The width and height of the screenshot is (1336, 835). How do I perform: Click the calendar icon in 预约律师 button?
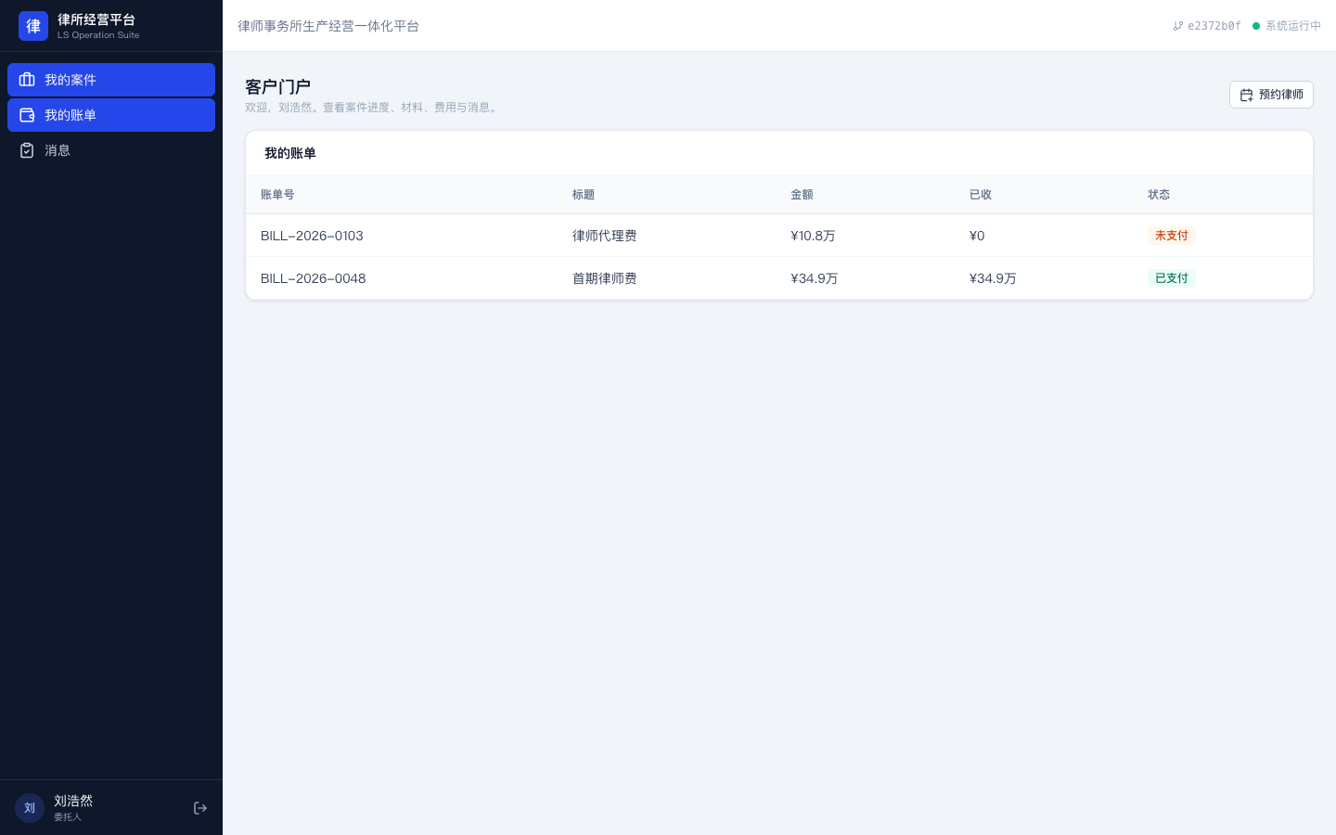click(x=1247, y=95)
